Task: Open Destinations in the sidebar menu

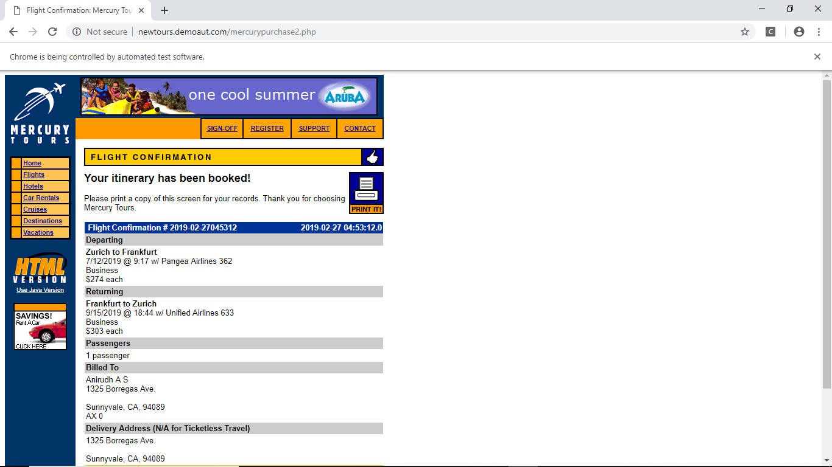Action: tap(43, 221)
